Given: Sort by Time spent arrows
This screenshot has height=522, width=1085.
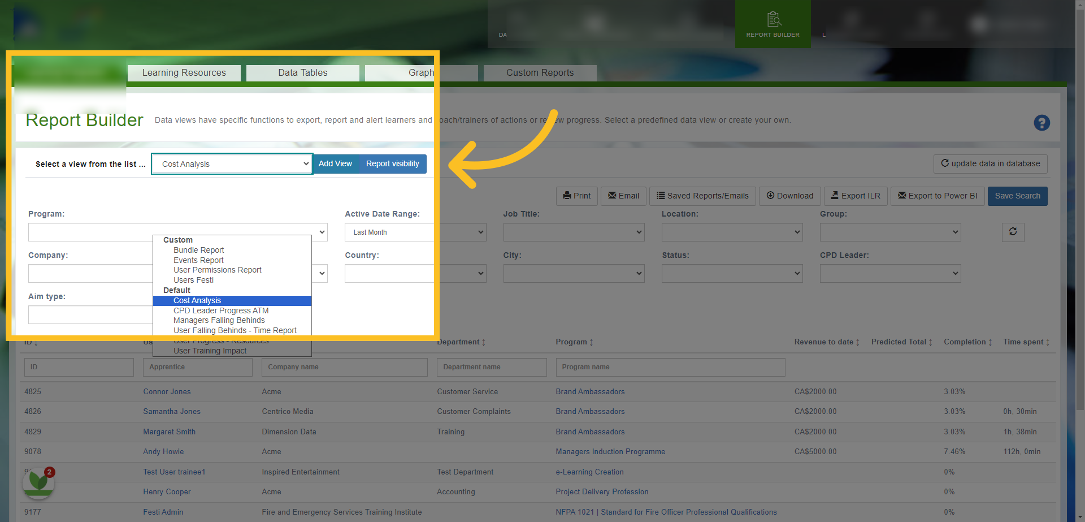Looking at the screenshot, I should click(x=1048, y=342).
